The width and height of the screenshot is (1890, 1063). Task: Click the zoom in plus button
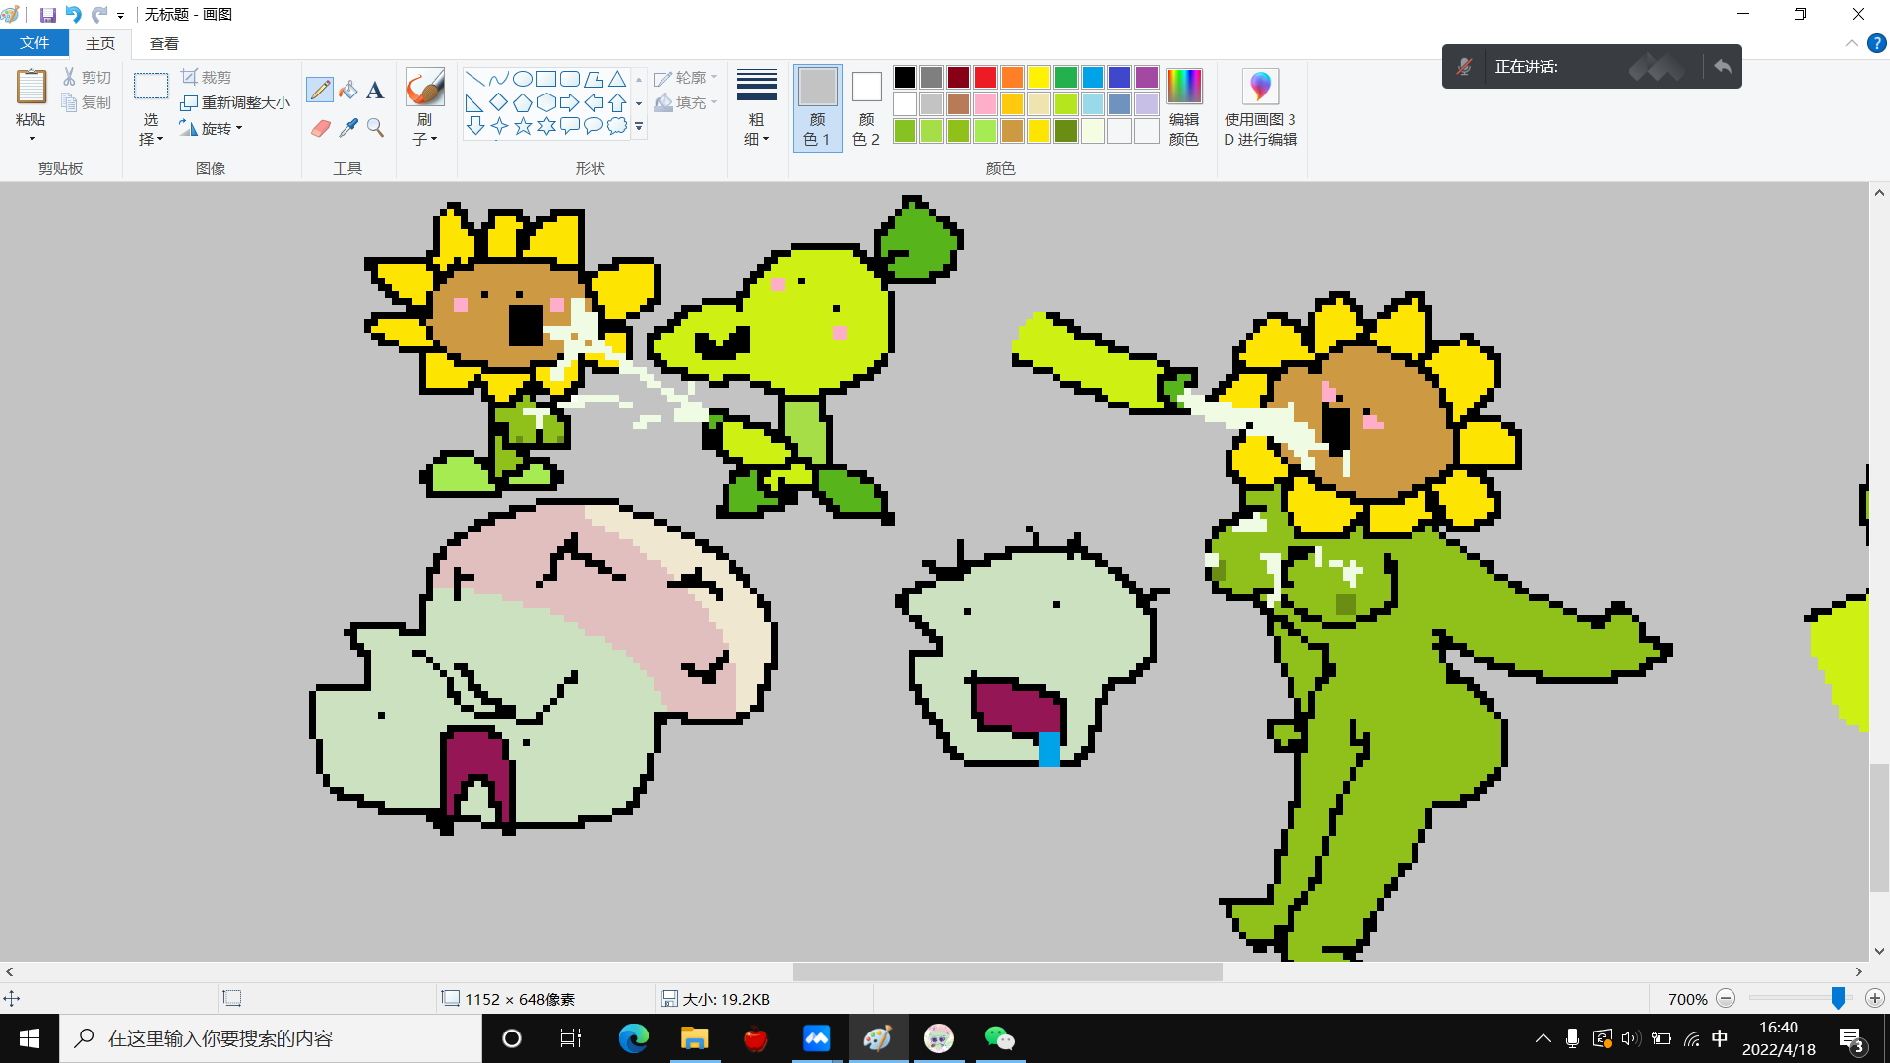(1875, 998)
